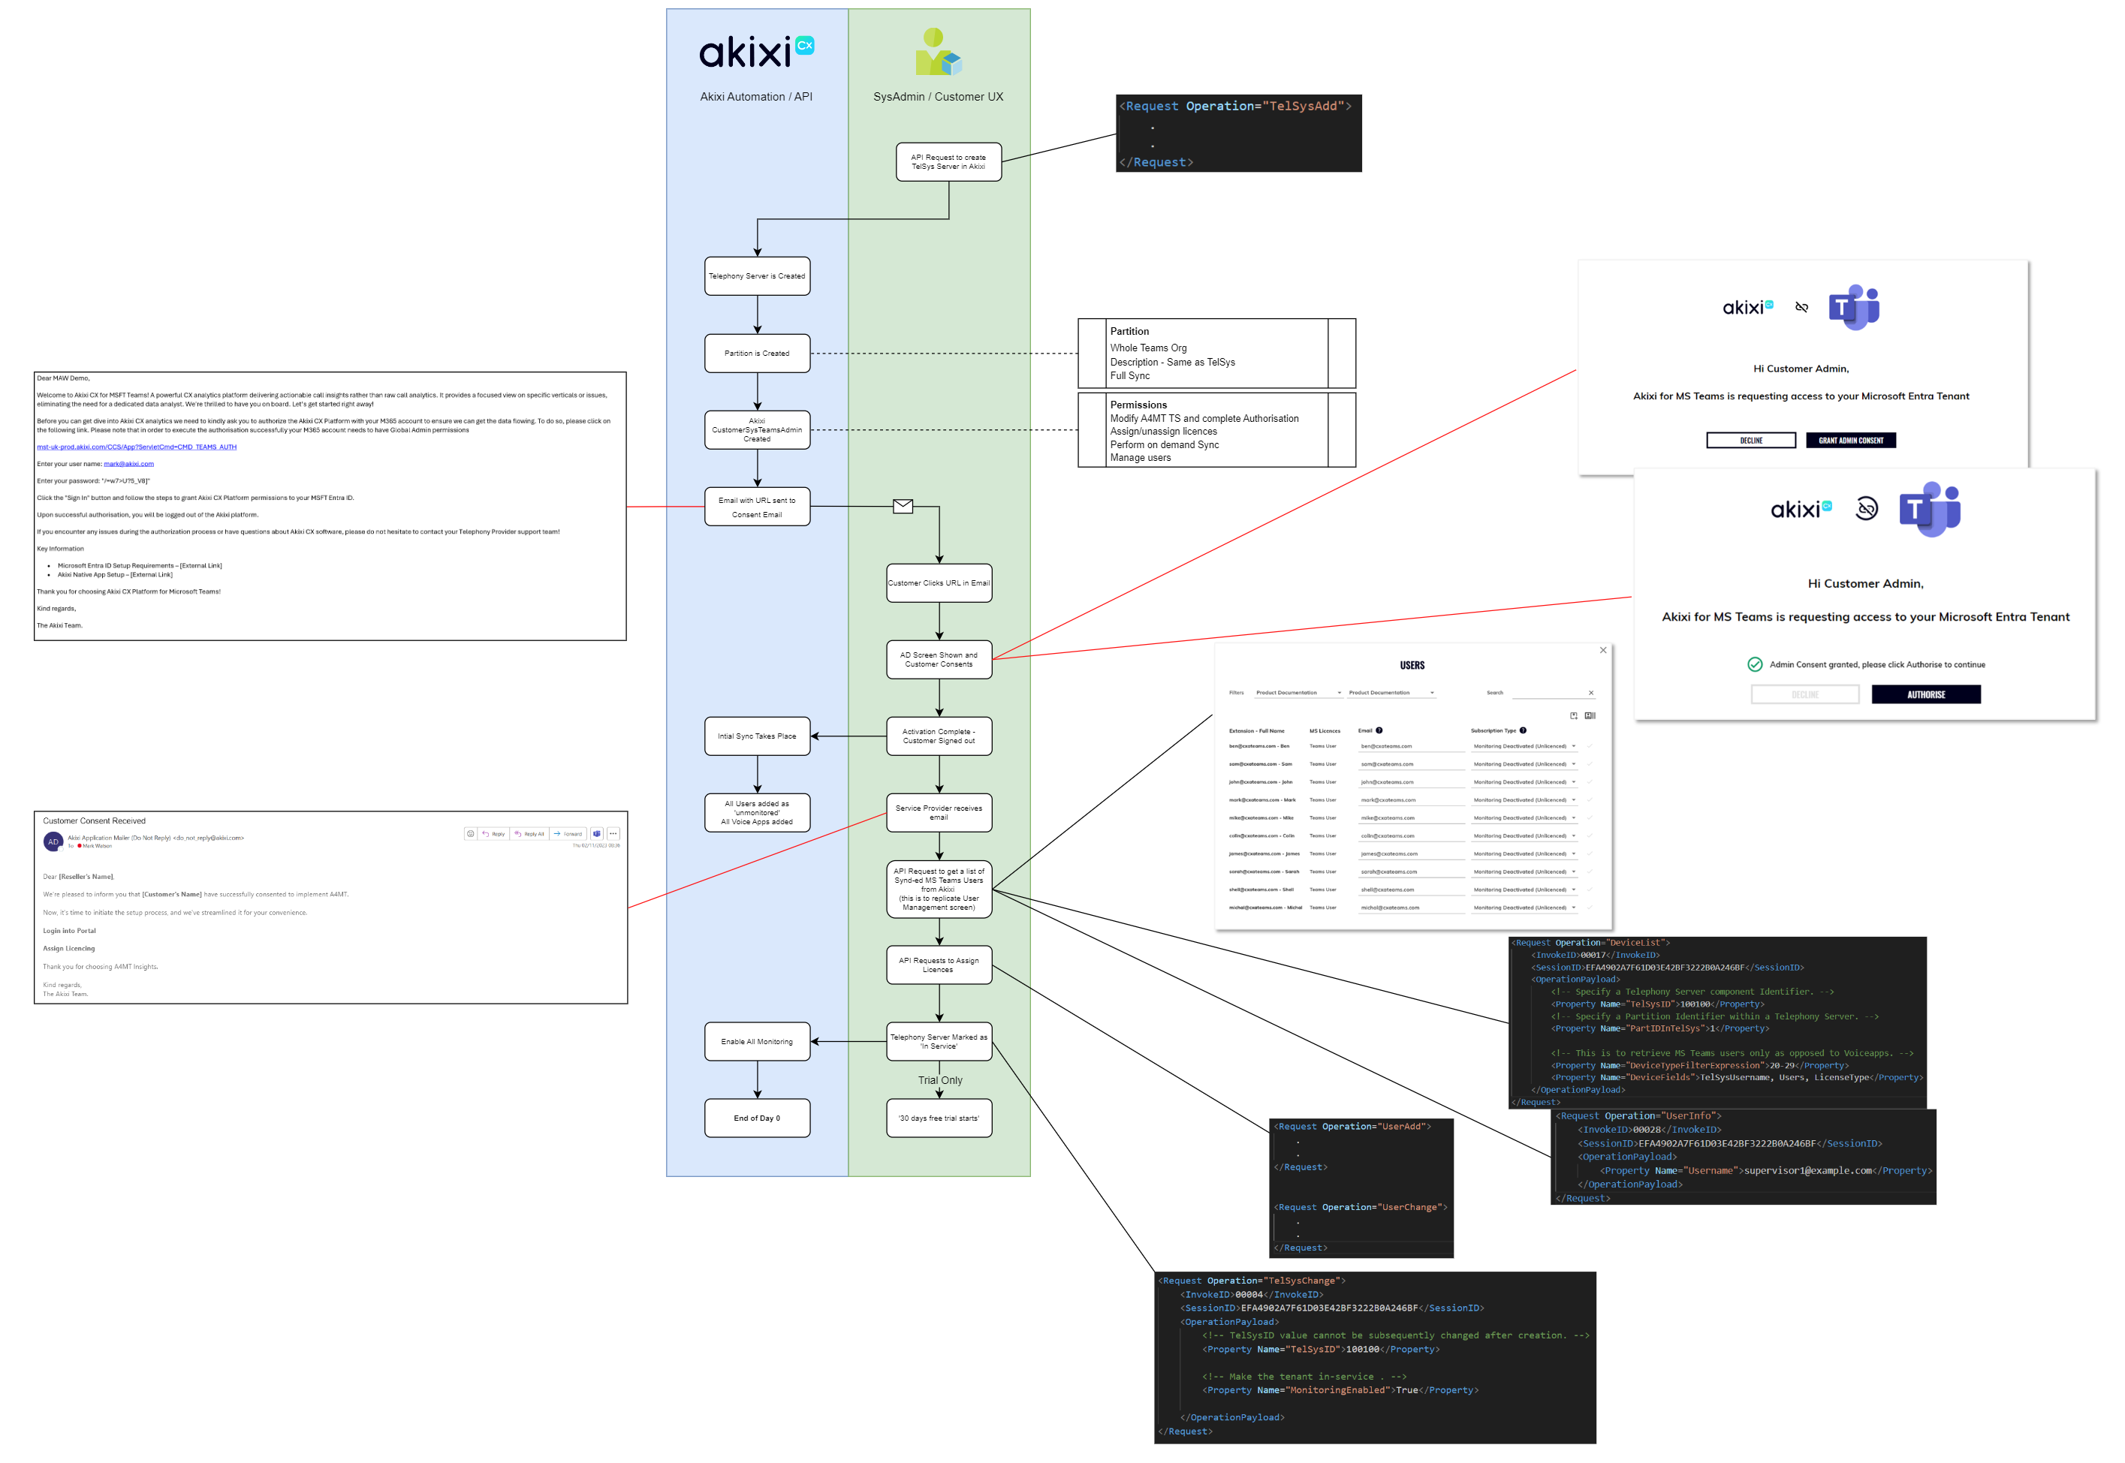Click Reply All in consent email
Image resolution: width=2125 pixels, height=1463 pixels.
coord(529,833)
